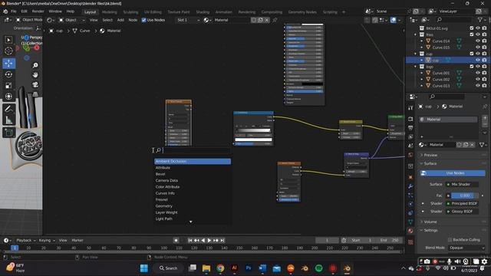Open the Output properties tab
This screenshot has width=491, height=276.
(x=410, y=128)
